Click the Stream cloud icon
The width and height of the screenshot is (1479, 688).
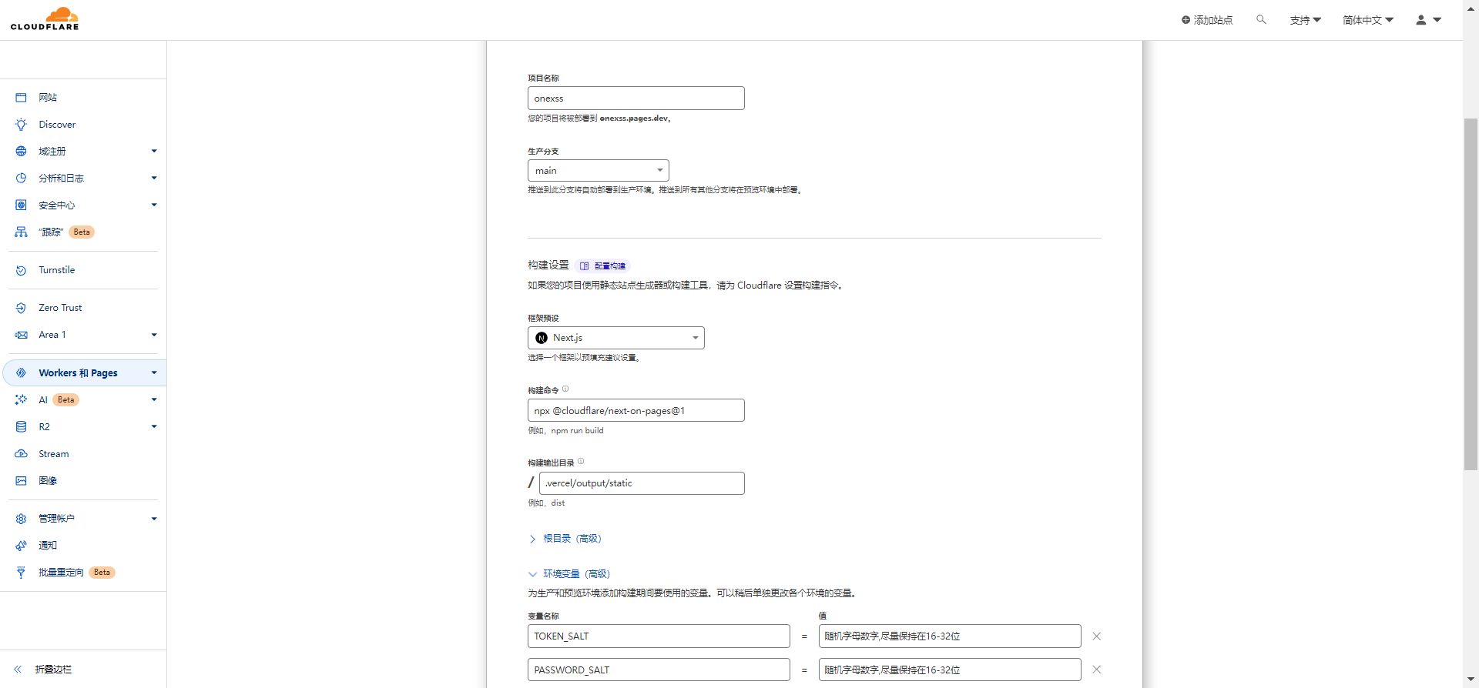pyautogui.click(x=21, y=454)
